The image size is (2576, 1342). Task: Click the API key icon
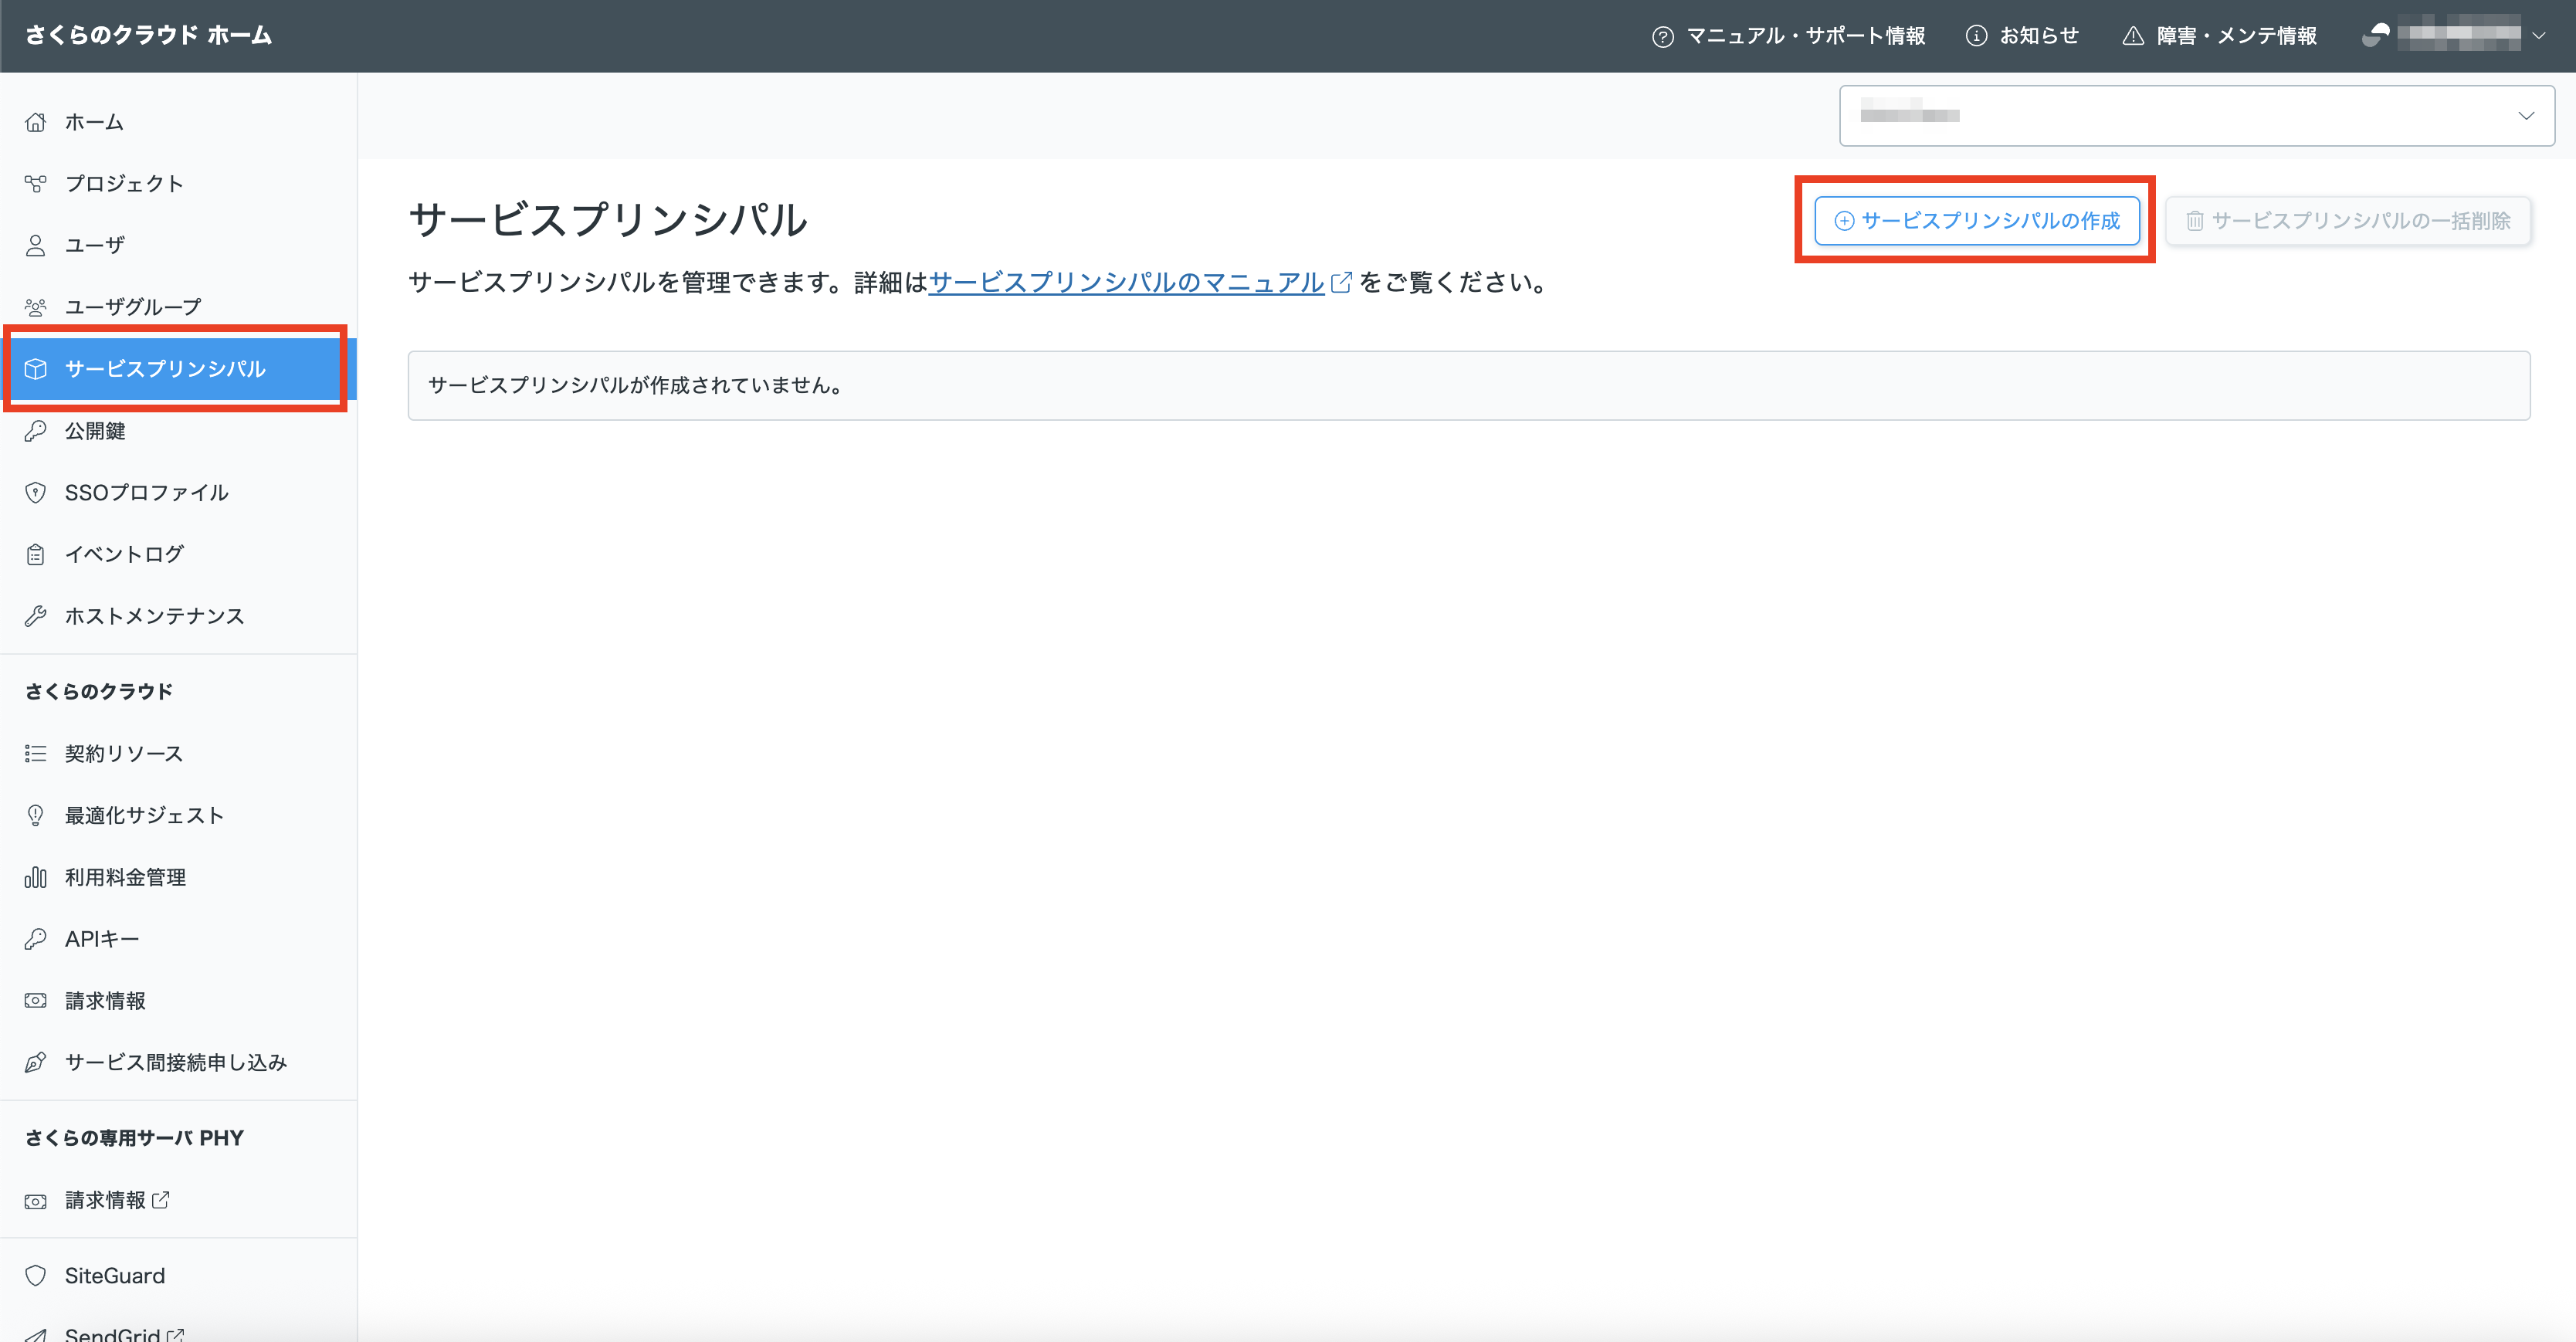click(x=36, y=939)
